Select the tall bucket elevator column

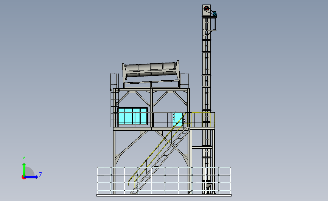tap(207, 99)
